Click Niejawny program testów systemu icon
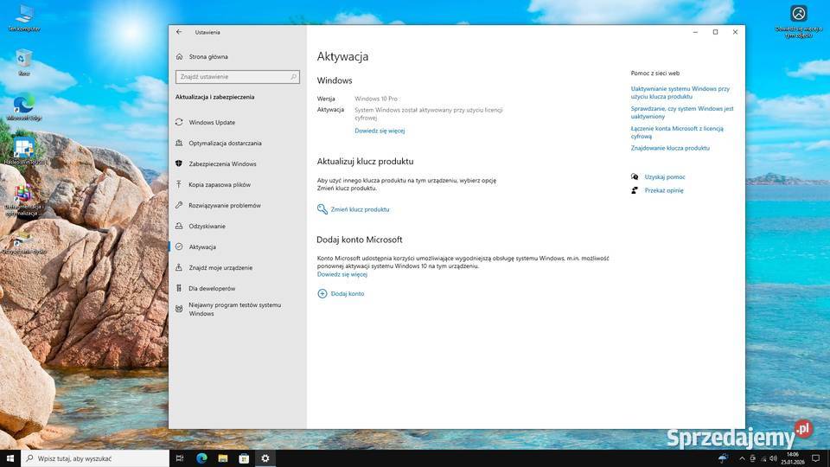 [x=179, y=309]
